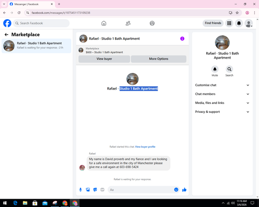This screenshot has width=259, height=207.
Task: Click the Search Facebook field
Action: click(41, 23)
